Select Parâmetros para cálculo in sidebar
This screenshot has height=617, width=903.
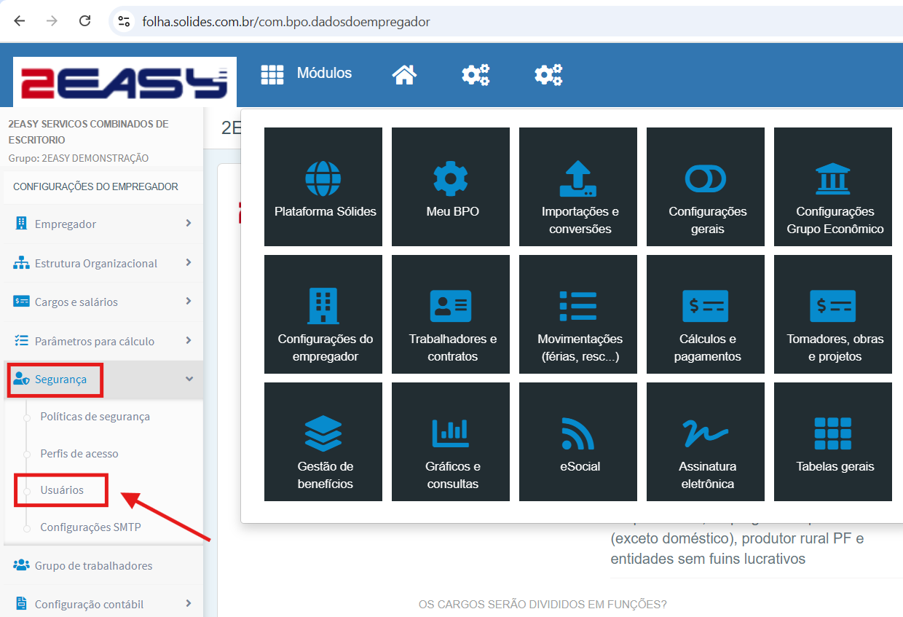click(x=102, y=341)
